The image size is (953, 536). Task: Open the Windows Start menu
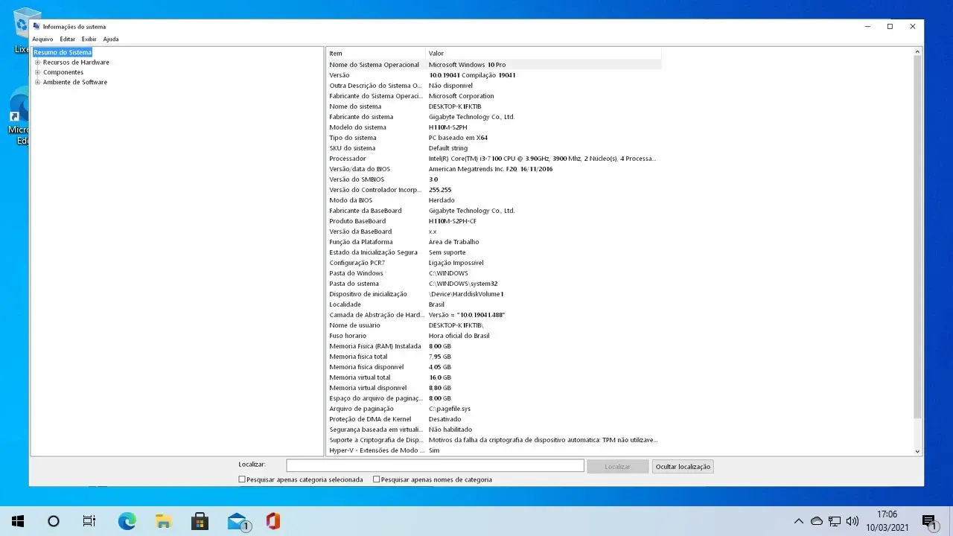18,521
